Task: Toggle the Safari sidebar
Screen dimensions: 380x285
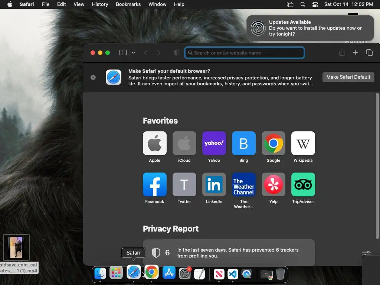Action: pos(123,53)
